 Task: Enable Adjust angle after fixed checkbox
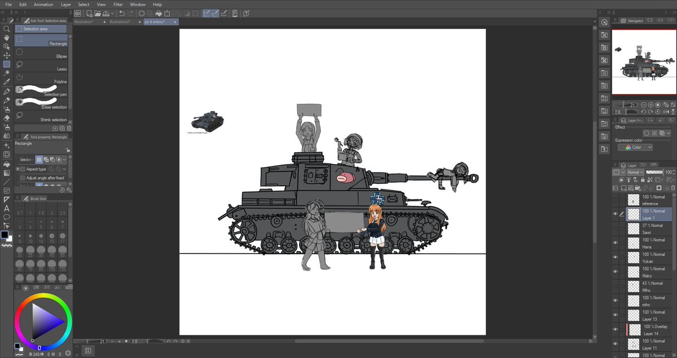click(x=23, y=178)
